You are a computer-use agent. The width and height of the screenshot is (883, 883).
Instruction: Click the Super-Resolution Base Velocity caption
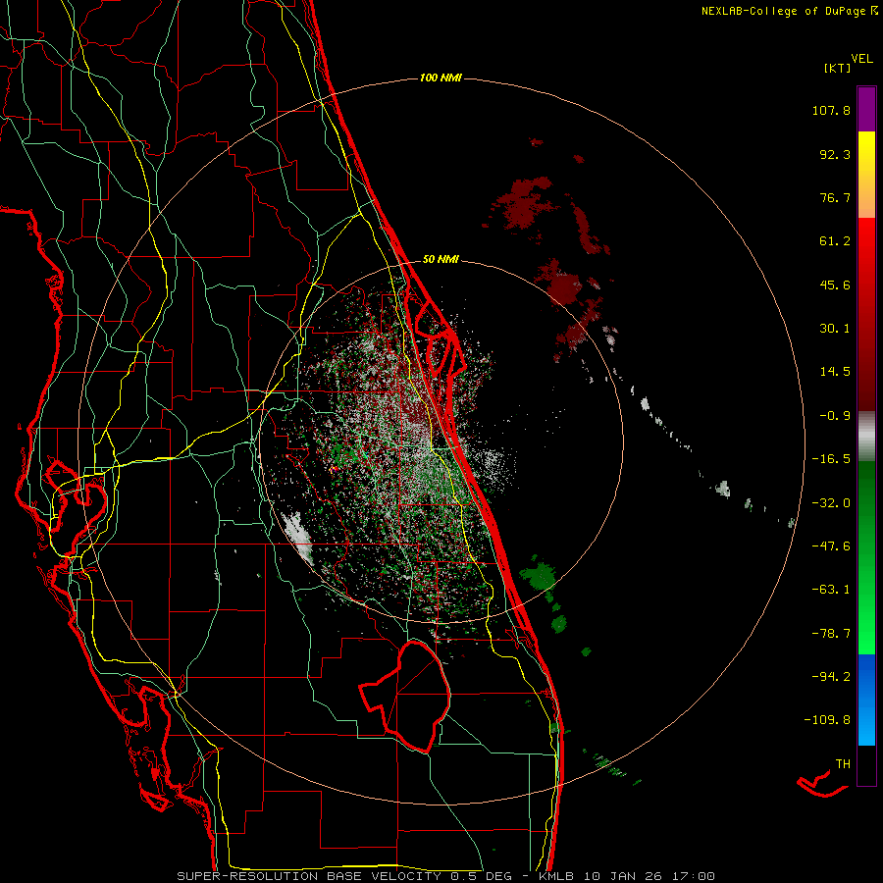tap(446, 876)
